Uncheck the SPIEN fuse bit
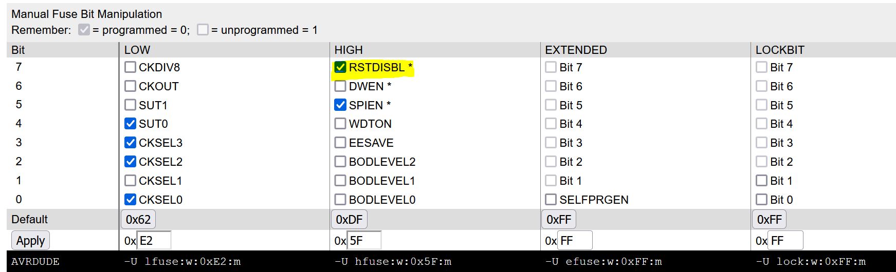Image resolution: width=896 pixels, height=272 pixels. click(340, 105)
